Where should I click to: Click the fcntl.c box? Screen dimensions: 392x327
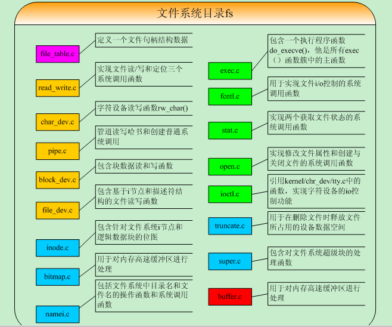[x=230, y=97]
